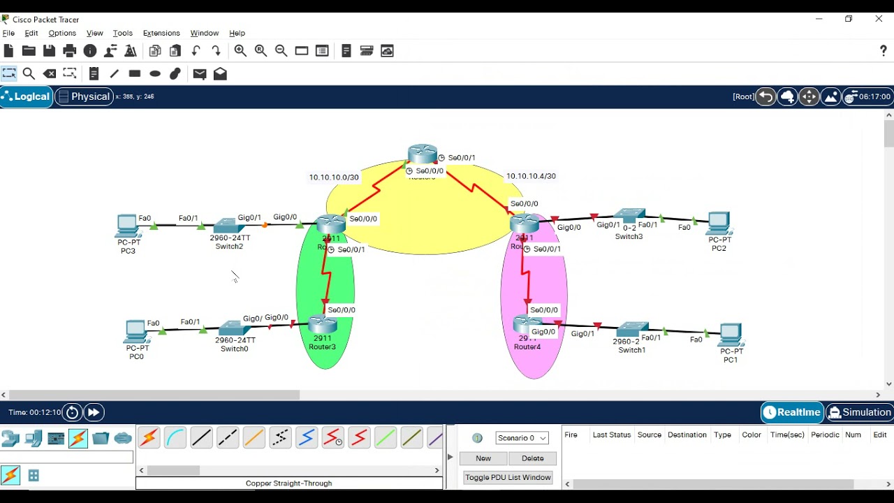The width and height of the screenshot is (894, 503).
Task: Open the Tools menu
Action: 122,33
